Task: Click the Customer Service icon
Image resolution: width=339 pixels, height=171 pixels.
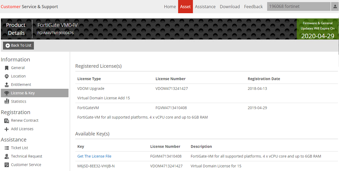Action: (7, 165)
